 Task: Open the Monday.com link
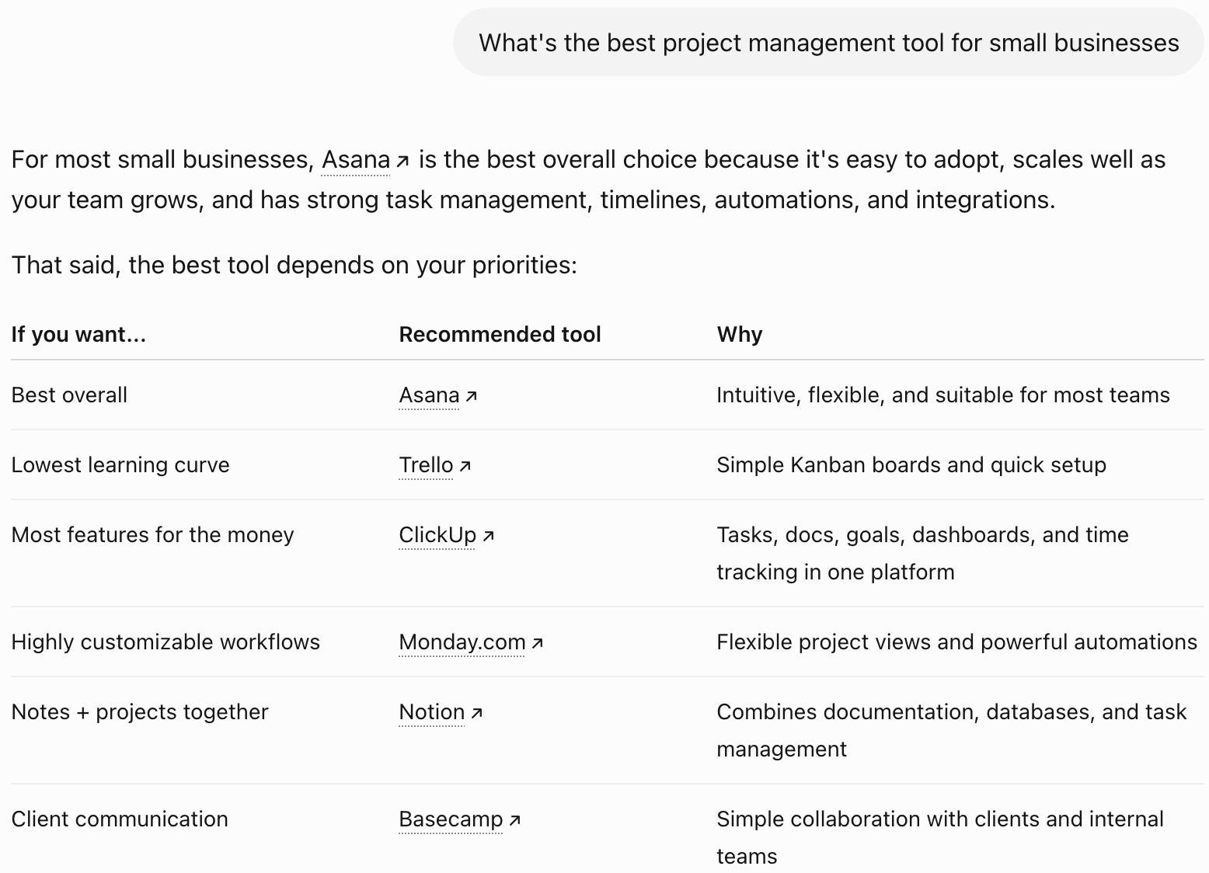coord(462,642)
